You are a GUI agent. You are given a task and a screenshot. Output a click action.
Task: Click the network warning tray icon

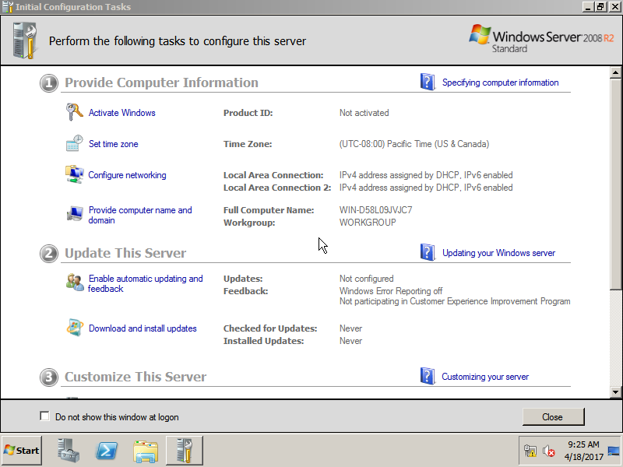click(x=530, y=451)
